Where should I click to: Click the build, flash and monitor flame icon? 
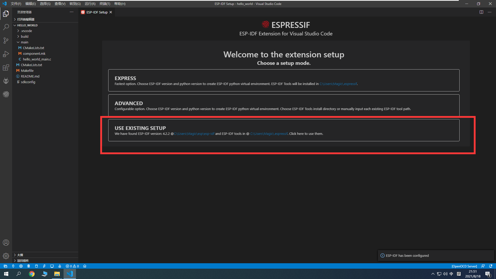coord(60,266)
